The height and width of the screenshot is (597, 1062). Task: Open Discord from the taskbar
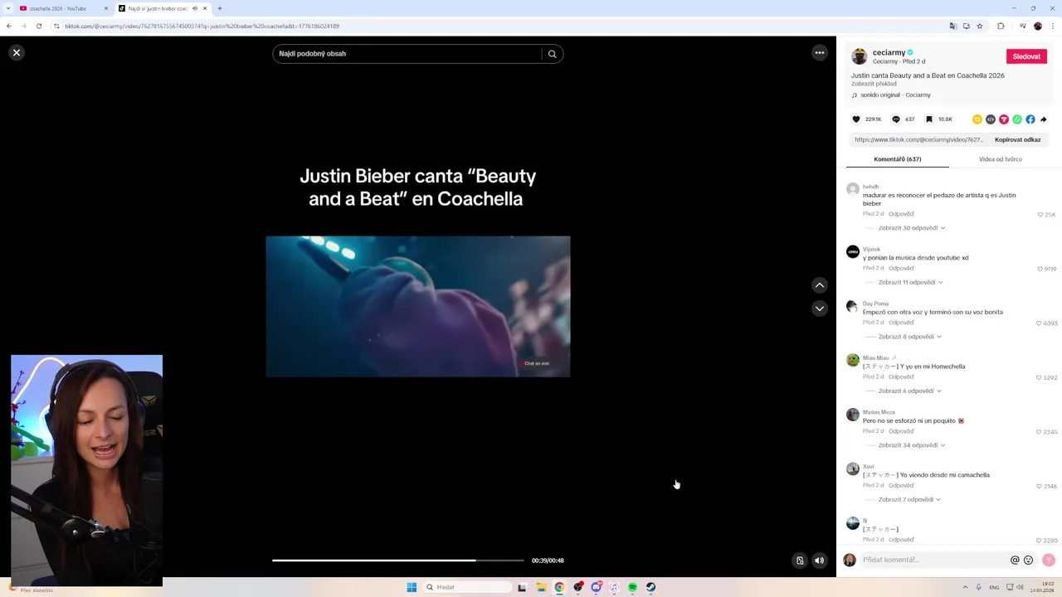(x=596, y=587)
